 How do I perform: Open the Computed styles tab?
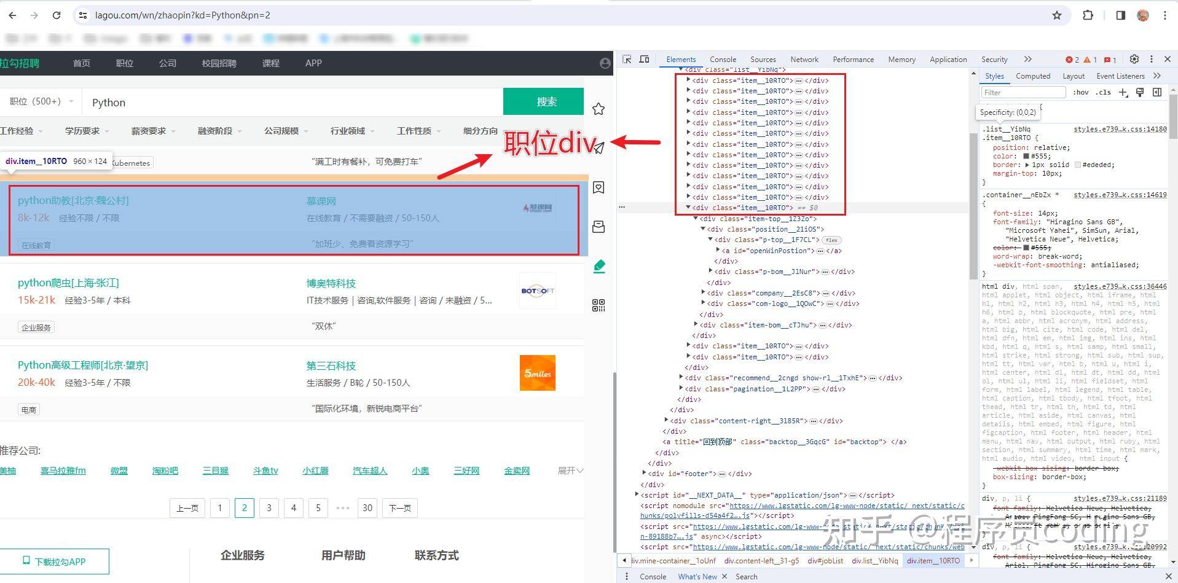click(x=1033, y=76)
